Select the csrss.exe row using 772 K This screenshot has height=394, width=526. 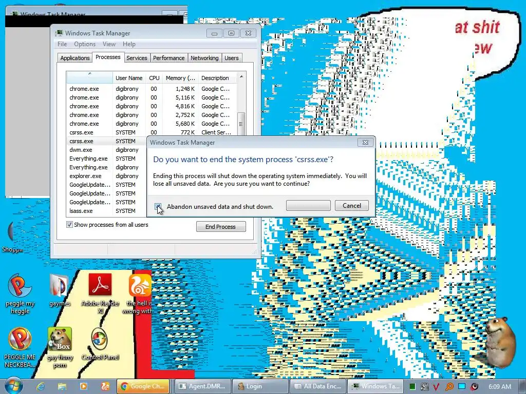pyautogui.click(x=152, y=132)
